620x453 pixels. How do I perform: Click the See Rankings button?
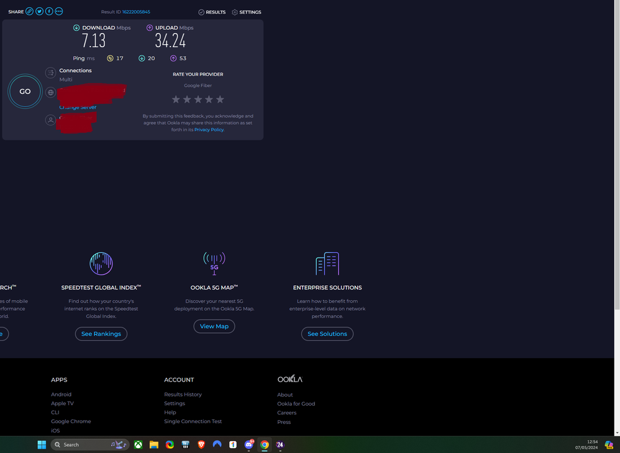pyautogui.click(x=101, y=334)
